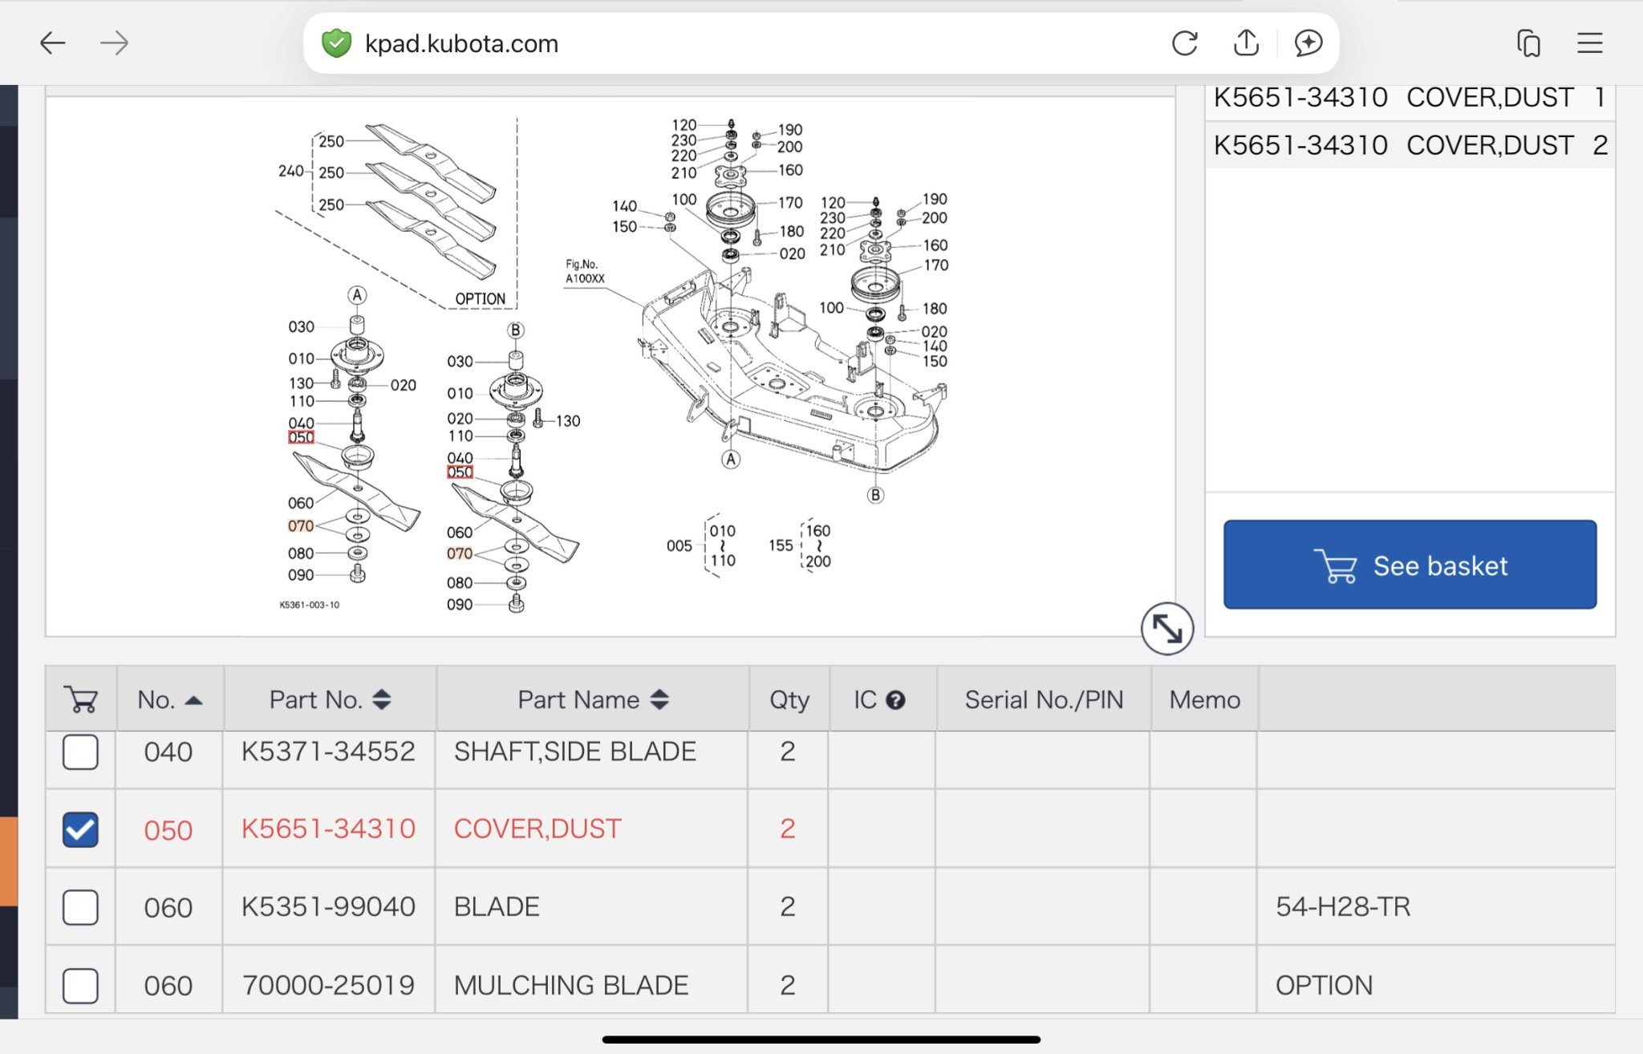Screen dimensions: 1643x1054
Task: Open the browser hamburger menu
Action: coord(1589,43)
